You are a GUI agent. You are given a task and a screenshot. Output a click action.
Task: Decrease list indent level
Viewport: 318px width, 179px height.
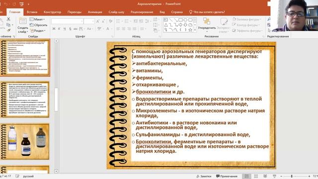click(135, 21)
